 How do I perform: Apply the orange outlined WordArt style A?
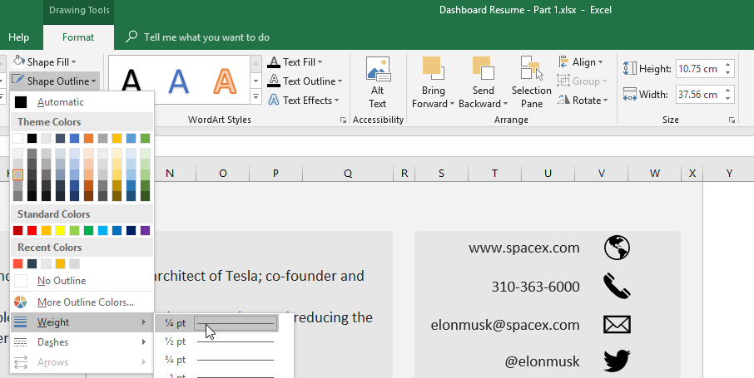tap(225, 81)
